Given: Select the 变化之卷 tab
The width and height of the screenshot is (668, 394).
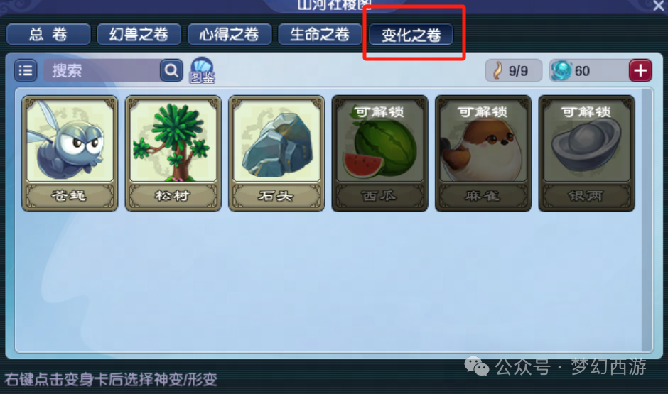Looking at the screenshot, I should [x=411, y=35].
